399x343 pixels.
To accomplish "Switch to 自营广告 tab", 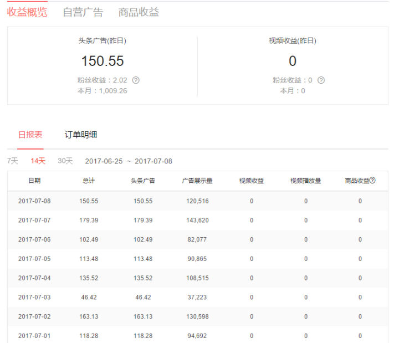I will coord(83,12).
